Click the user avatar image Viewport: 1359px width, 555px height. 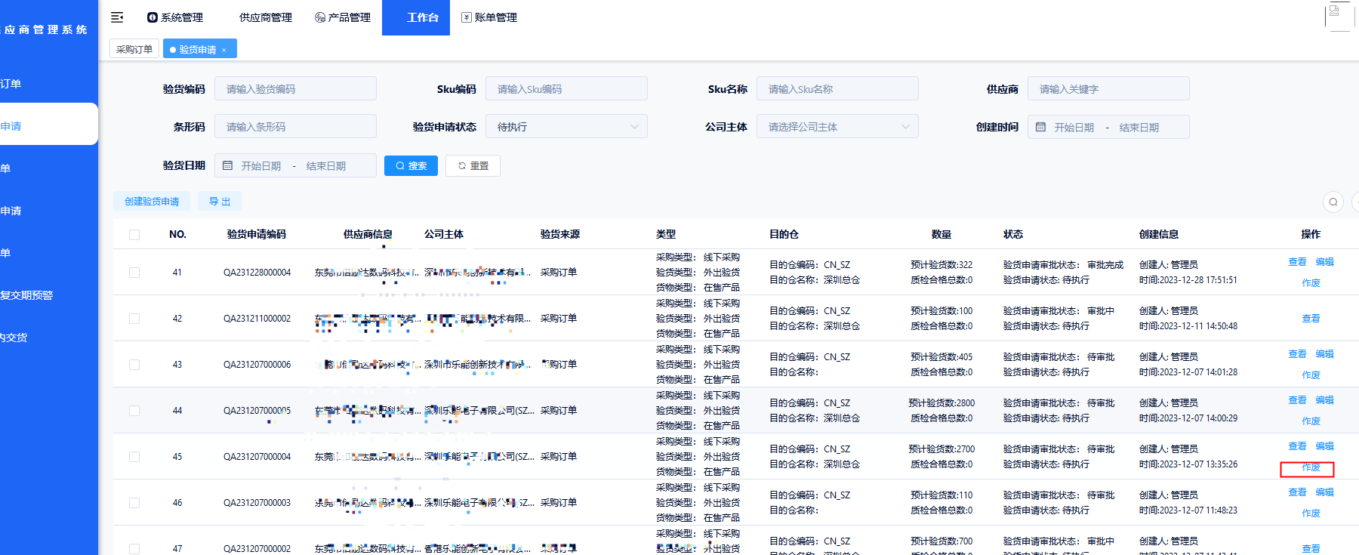(x=1339, y=17)
